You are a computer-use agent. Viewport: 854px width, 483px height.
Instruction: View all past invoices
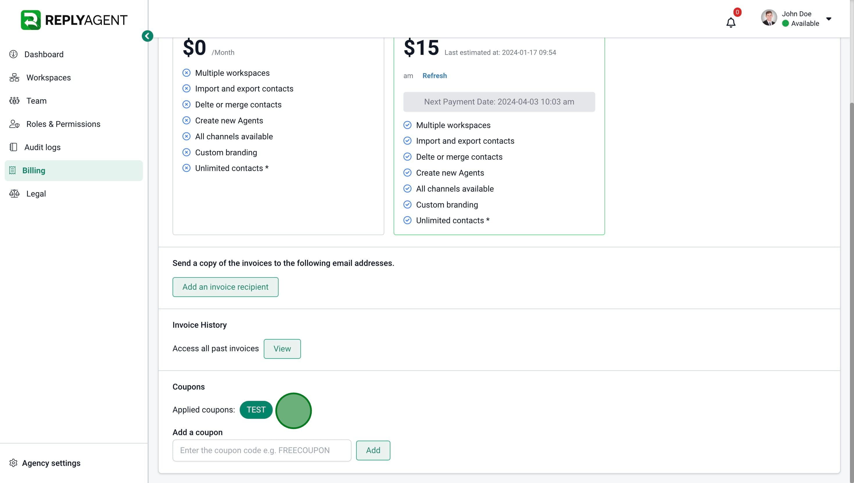282,349
